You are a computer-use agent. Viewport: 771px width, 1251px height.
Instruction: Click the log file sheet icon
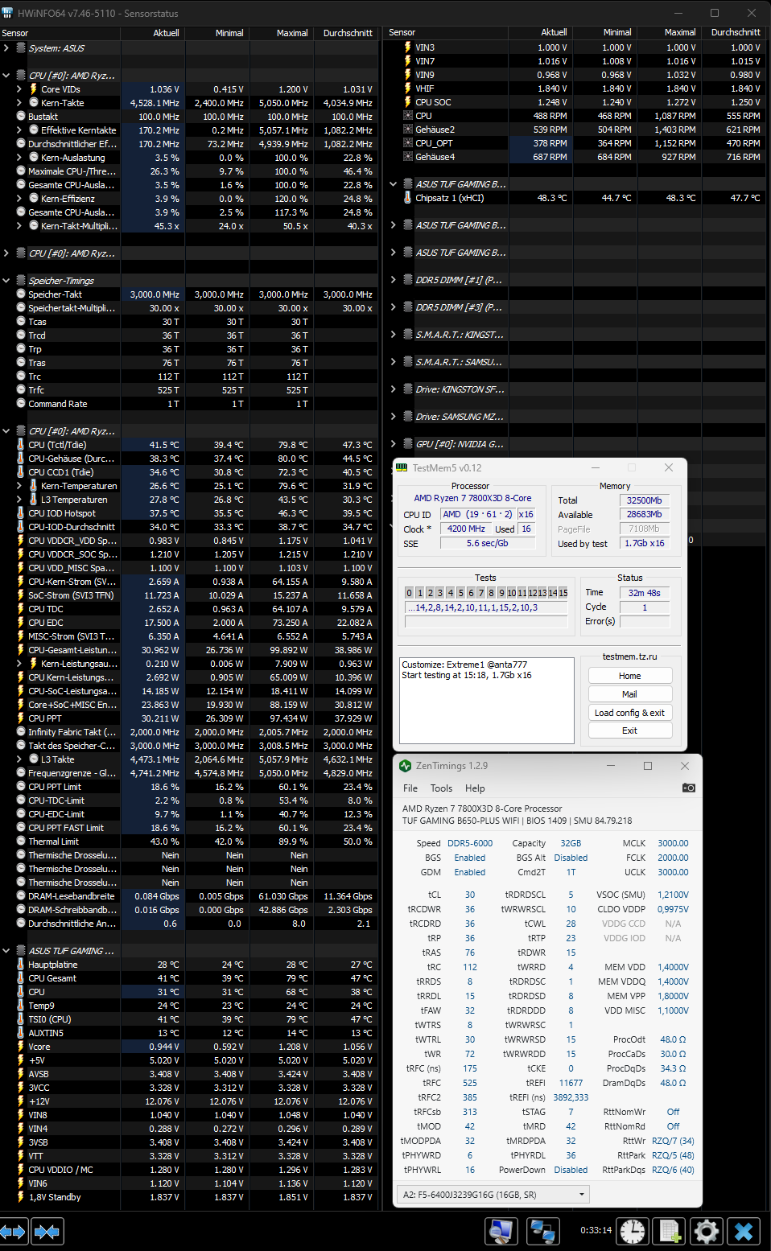(x=670, y=1231)
